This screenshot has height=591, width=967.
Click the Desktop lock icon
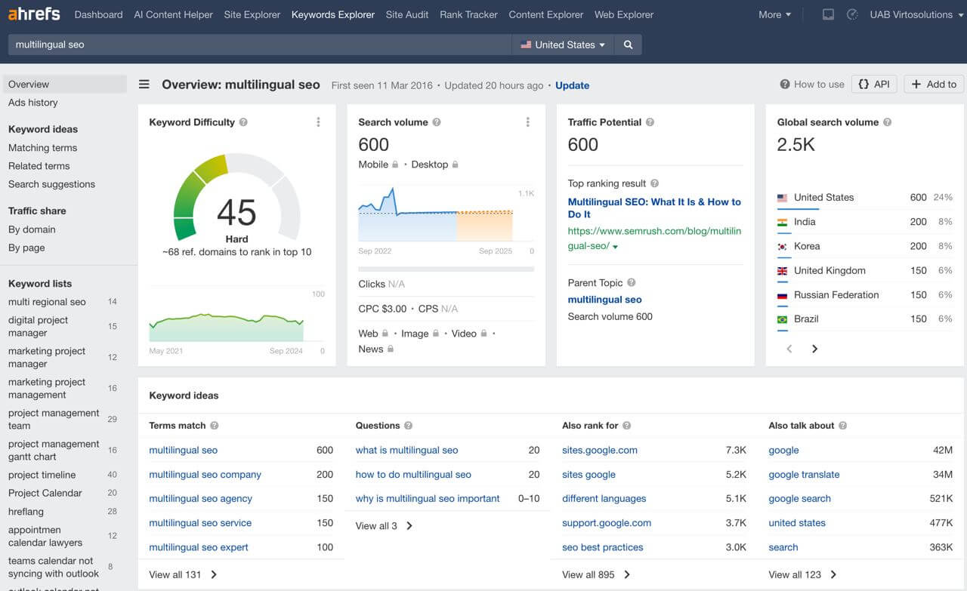pos(455,165)
